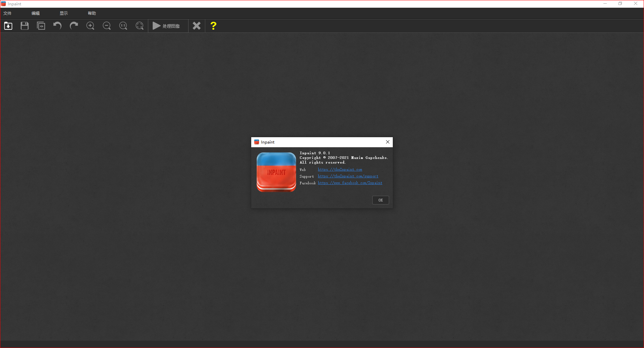
Task: Zoom out with the magnifier minus icon
Action: (x=107, y=26)
